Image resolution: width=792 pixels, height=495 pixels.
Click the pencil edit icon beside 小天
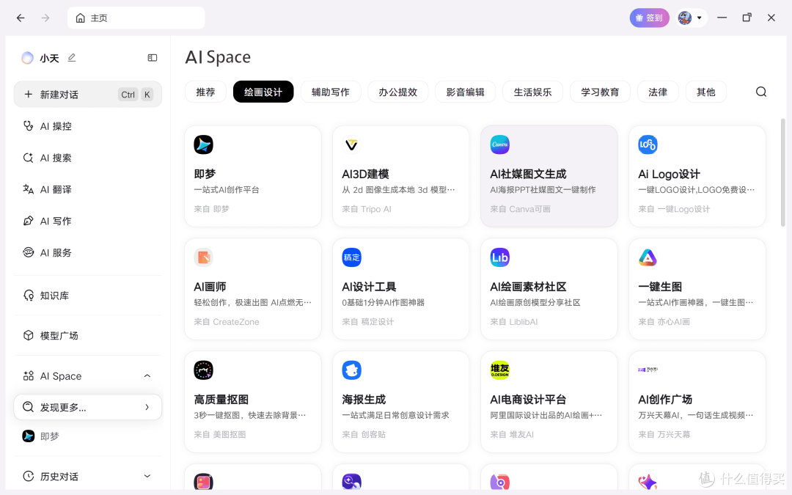coord(72,58)
